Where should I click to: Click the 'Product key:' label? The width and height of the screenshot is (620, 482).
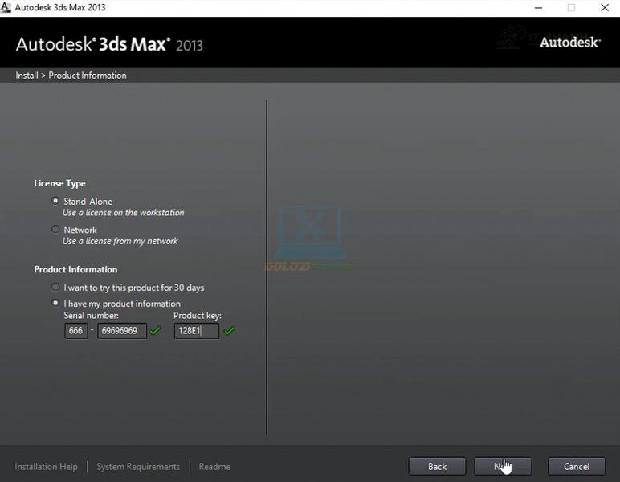click(x=198, y=316)
